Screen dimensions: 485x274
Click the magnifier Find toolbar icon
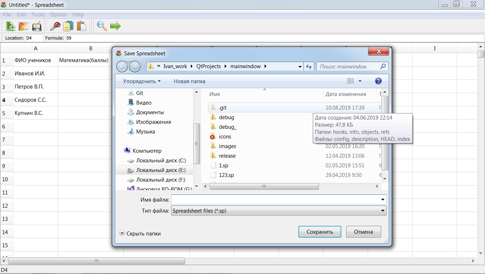tap(102, 26)
